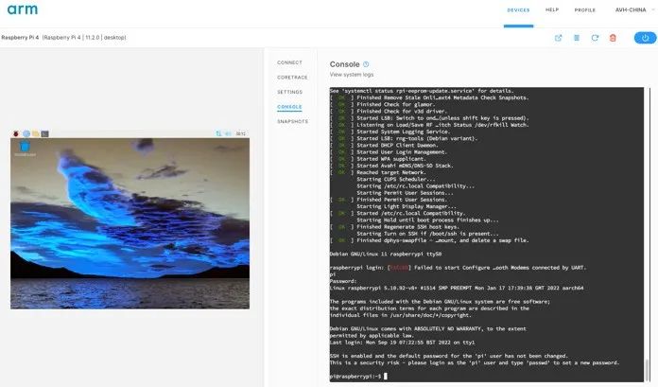This screenshot has height=387, width=658.
Task: Click the open-in-new-window icon
Action: tap(558, 38)
